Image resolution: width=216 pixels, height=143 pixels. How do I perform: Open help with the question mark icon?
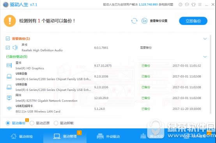(x=181, y=5)
